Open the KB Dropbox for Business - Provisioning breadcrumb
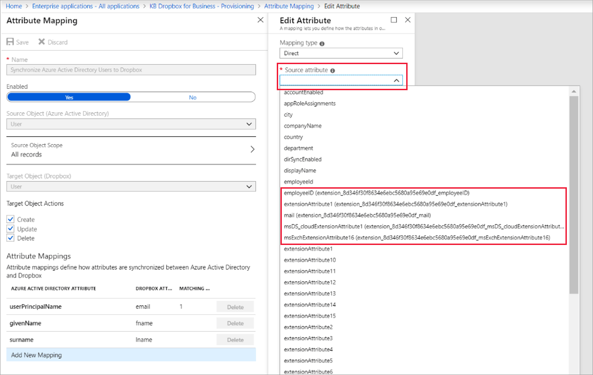 [201, 6]
